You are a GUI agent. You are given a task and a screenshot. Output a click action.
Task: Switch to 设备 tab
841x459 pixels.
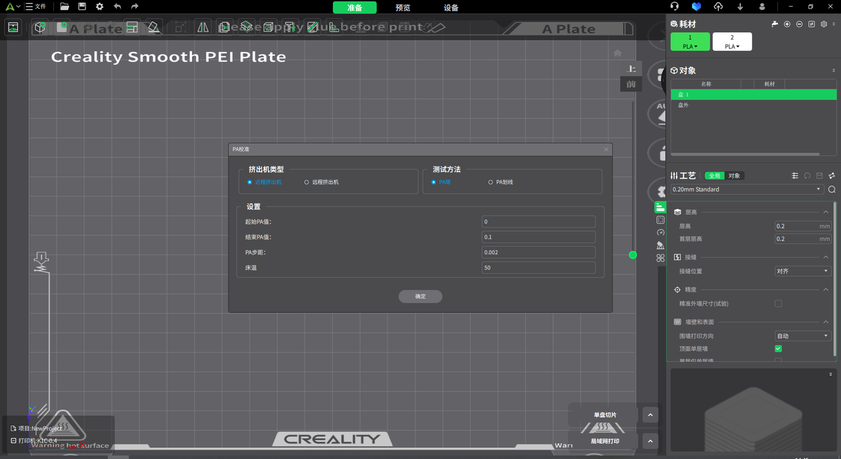(451, 8)
